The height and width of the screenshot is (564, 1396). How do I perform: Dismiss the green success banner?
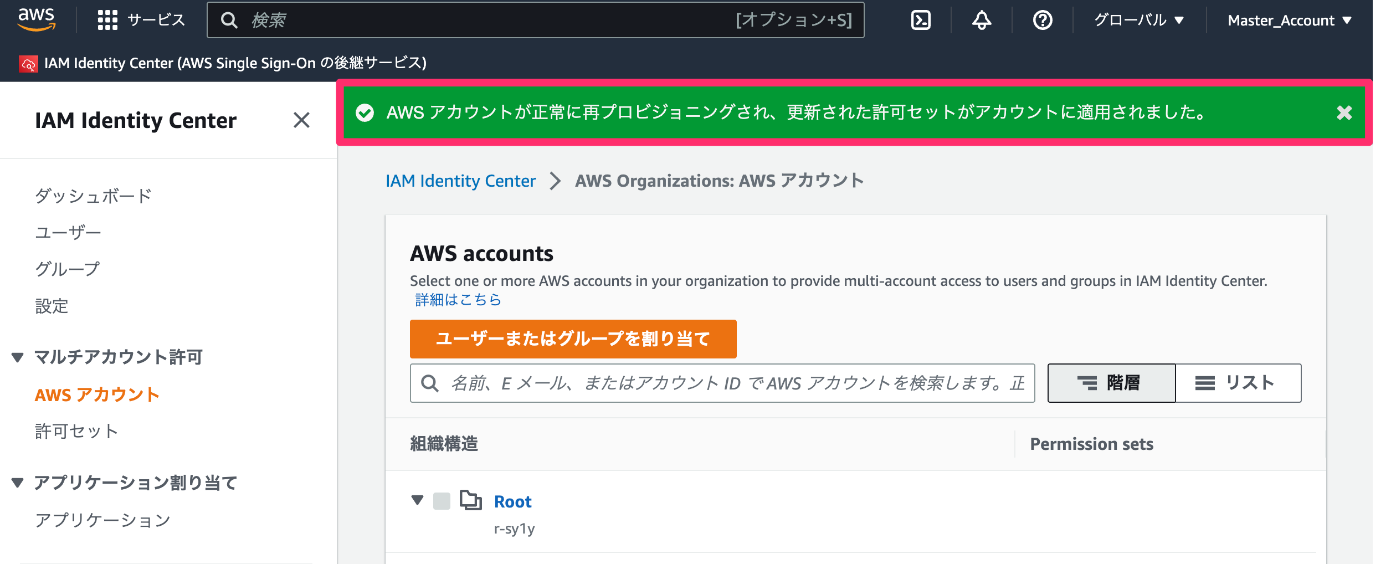pos(1344,113)
